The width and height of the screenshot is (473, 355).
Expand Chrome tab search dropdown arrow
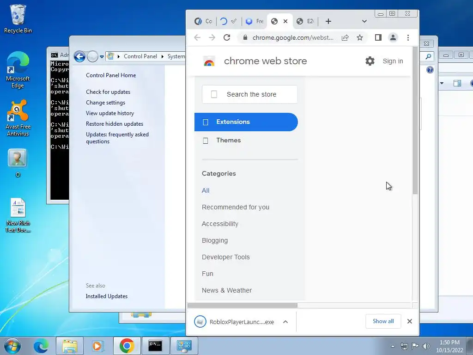point(364,21)
